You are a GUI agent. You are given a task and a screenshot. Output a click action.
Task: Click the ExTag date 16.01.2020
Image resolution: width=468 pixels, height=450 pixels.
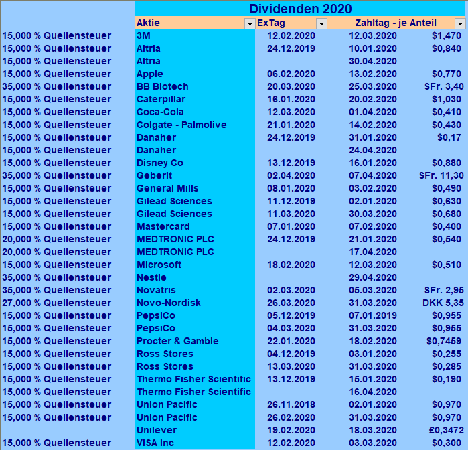[291, 99]
